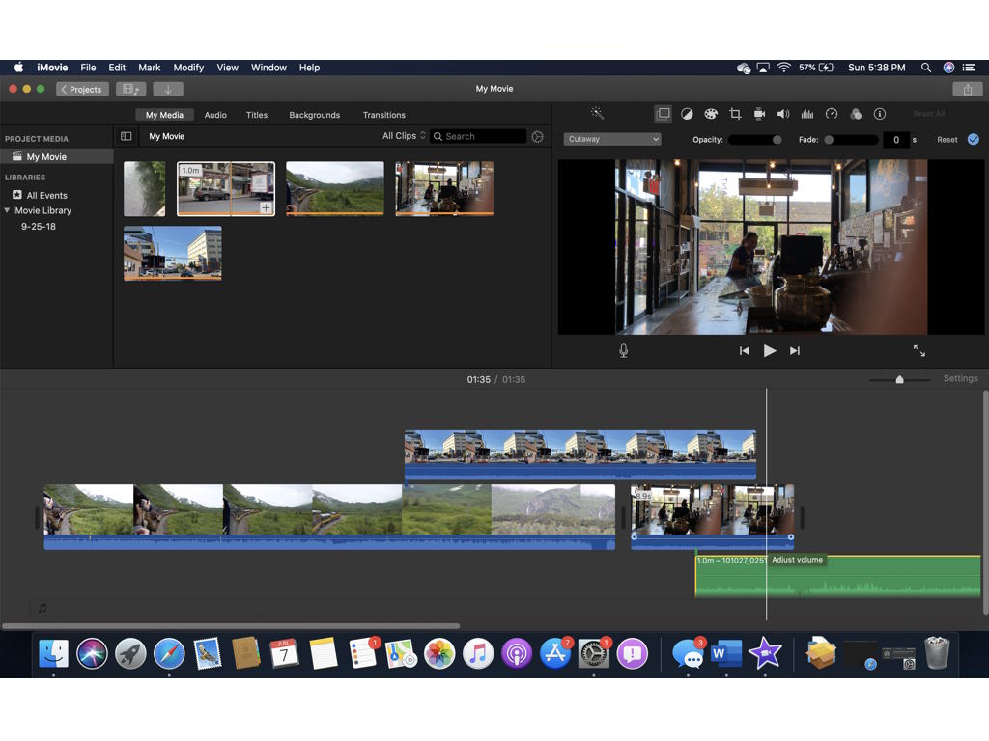Click the Reset button for overlay

pyautogui.click(x=947, y=140)
